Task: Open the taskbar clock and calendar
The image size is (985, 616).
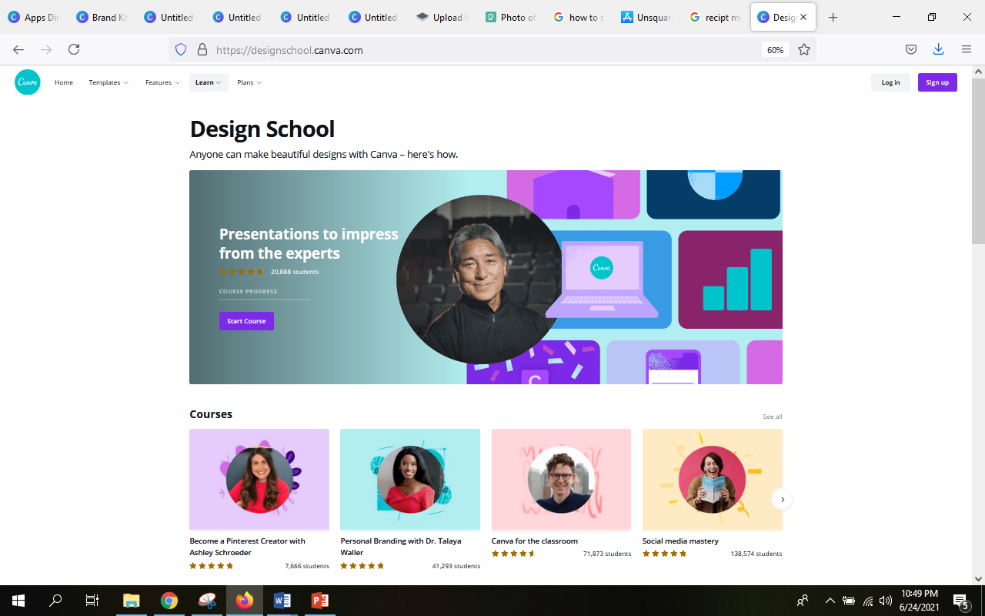Action: tap(919, 601)
